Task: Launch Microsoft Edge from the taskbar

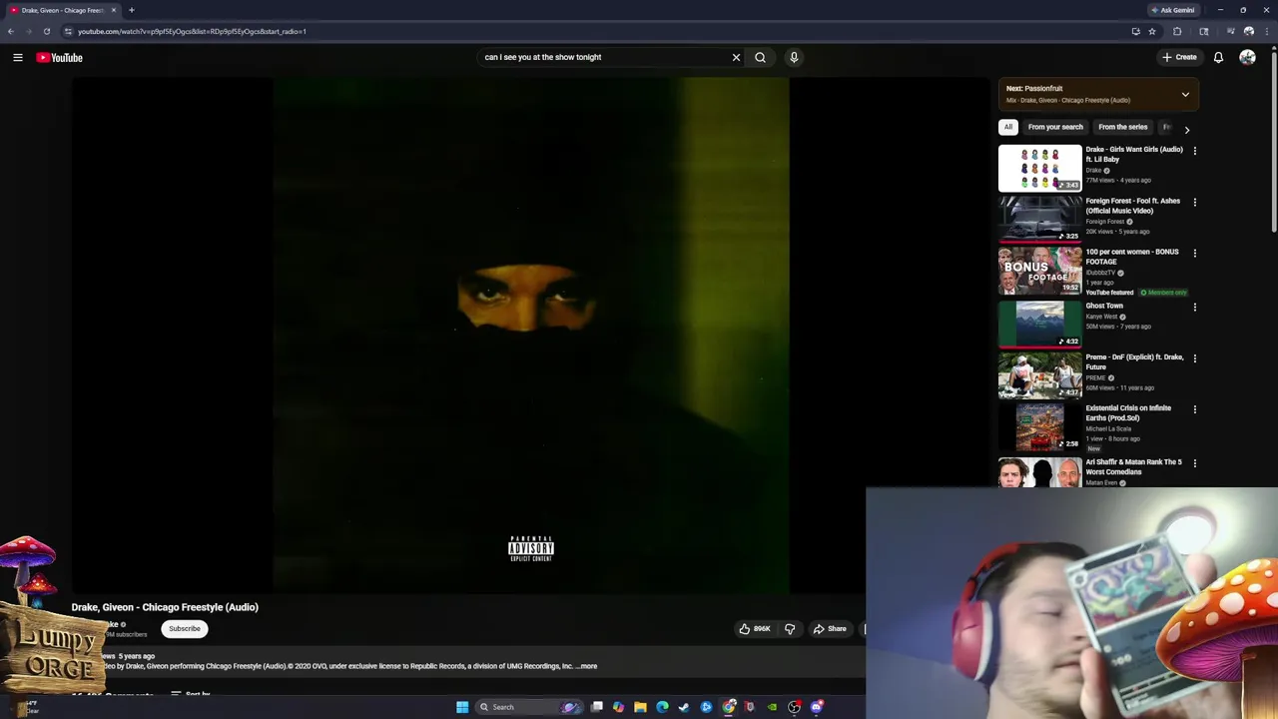Action: pyautogui.click(x=662, y=707)
